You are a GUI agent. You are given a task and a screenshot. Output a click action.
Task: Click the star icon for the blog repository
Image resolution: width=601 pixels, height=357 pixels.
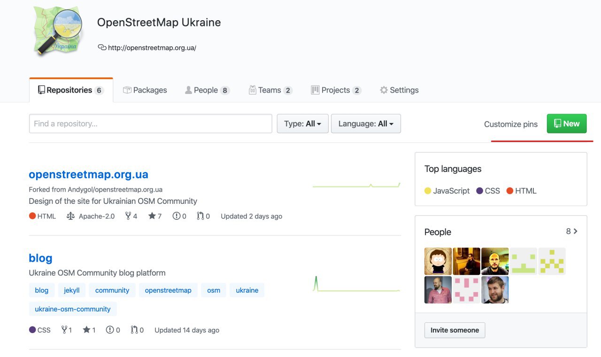[86, 330]
